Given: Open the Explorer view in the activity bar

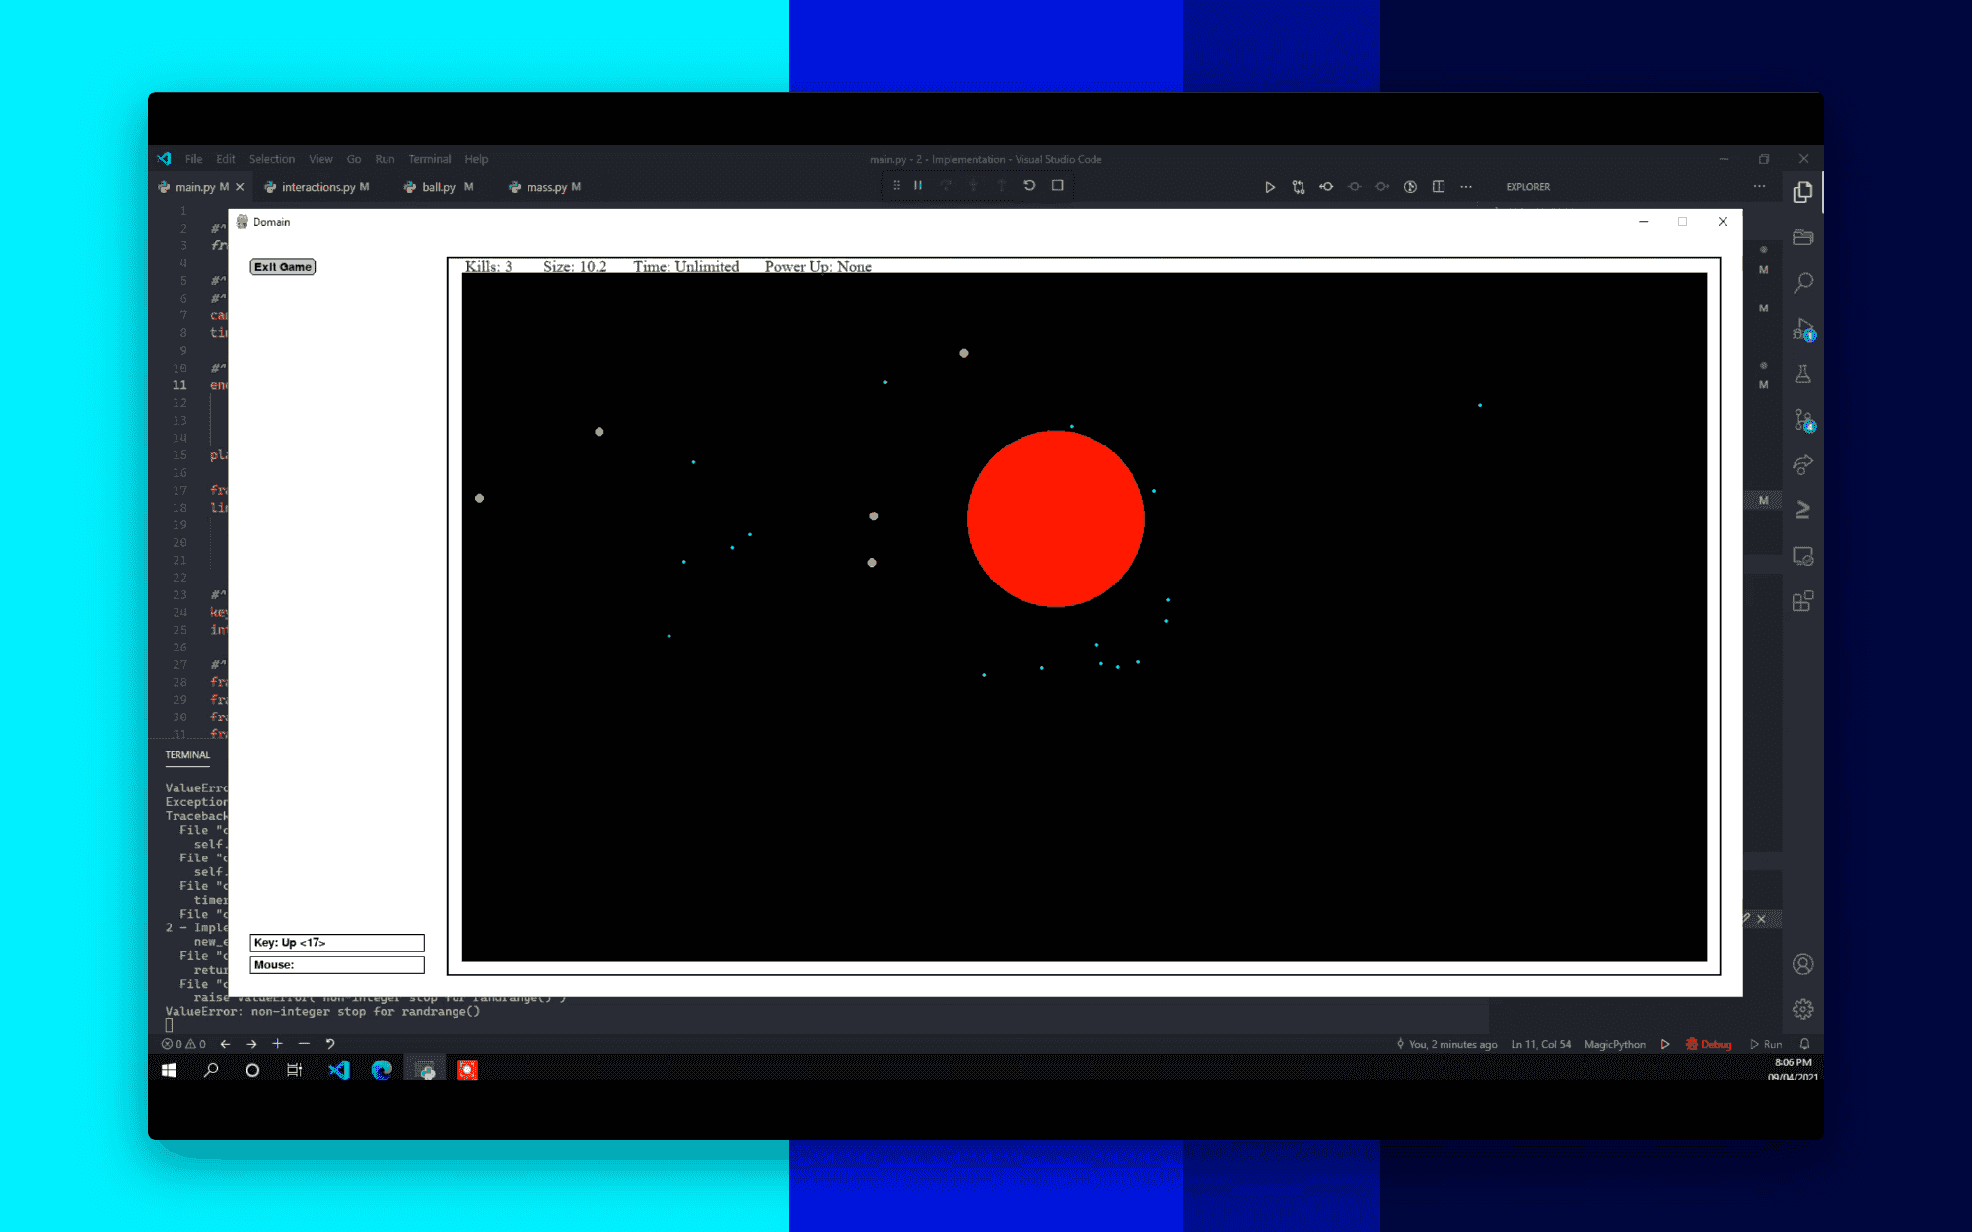Looking at the screenshot, I should [1802, 192].
